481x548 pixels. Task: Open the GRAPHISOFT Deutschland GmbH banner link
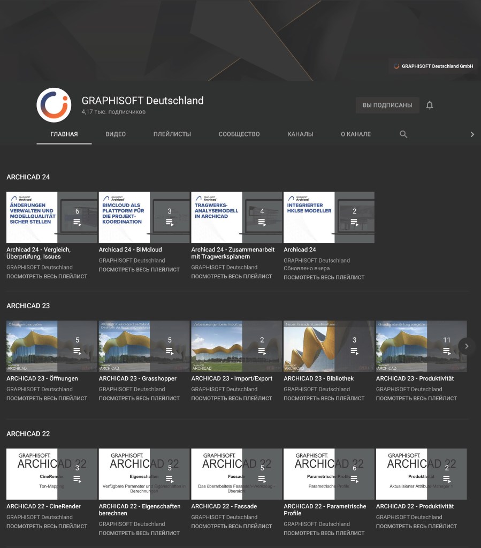433,66
